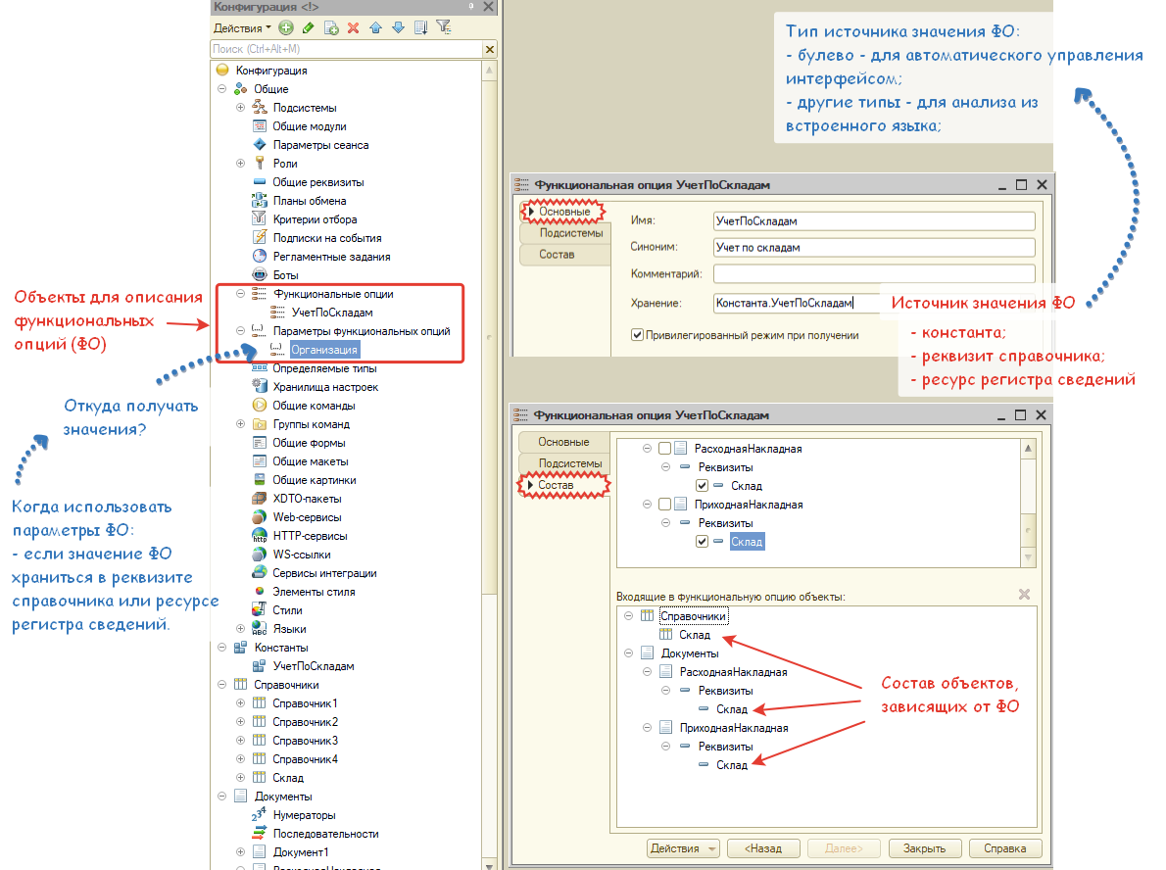Uncheck the highlighted Склад under ПриходнаяНакладная
The height and width of the screenshot is (870, 1166).
coord(702,542)
